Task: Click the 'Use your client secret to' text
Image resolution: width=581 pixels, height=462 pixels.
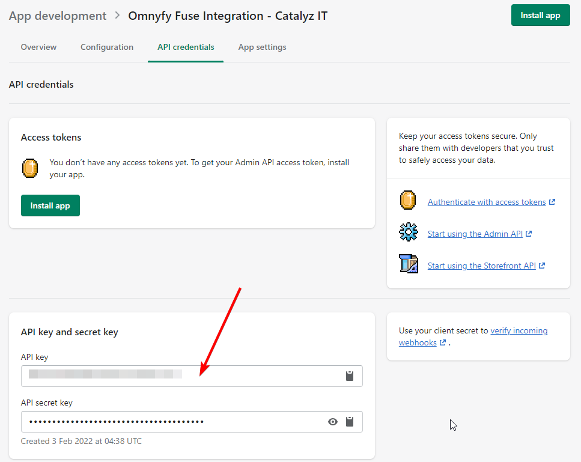Action: pyautogui.click(x=443, y=330)
